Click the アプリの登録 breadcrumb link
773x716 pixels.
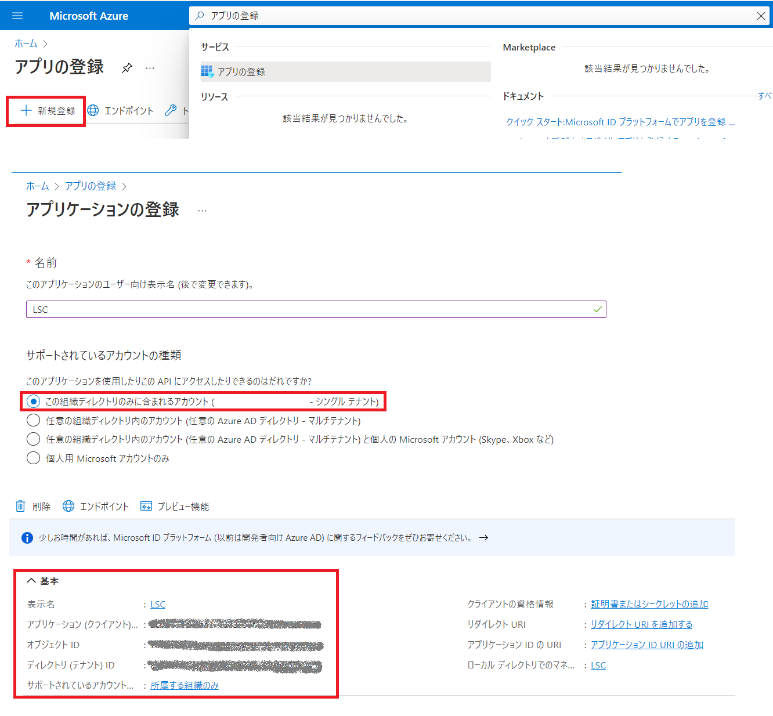(x=91, y=186)
